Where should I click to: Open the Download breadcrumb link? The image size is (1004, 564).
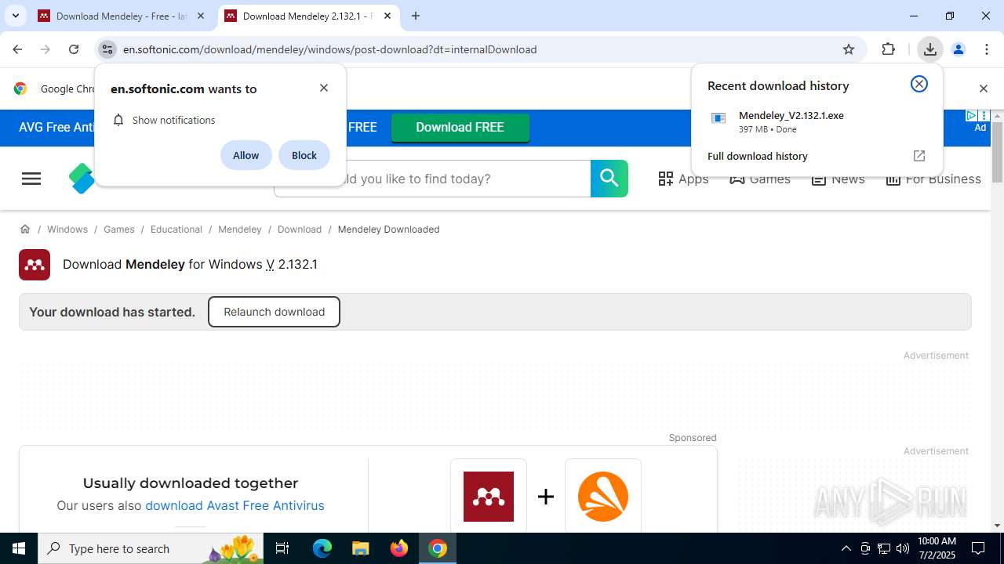tap(300, 229)
